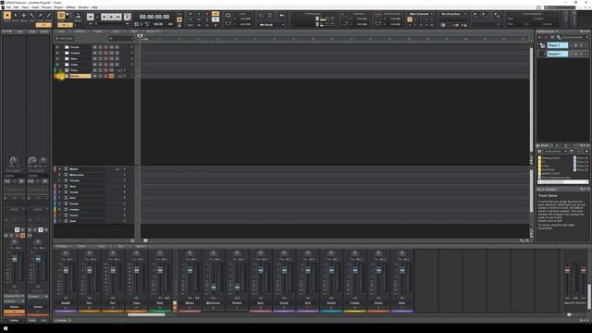Open the Windows Start menu
This screenshot has height=333, width=592.
pyautogui.click(x=5, y=328)
